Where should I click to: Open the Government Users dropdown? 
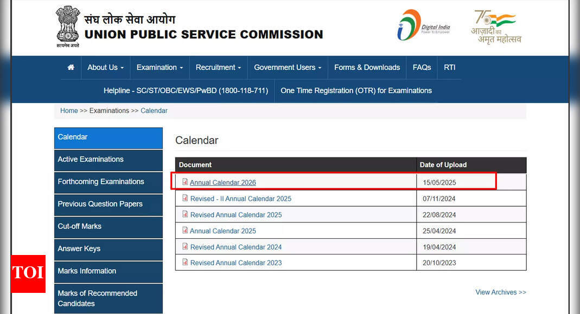click(288, 68)
